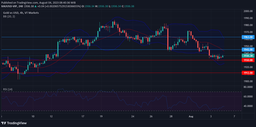
Task: Select the 1936.38 current price label
Action: [248, 56]
